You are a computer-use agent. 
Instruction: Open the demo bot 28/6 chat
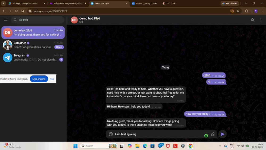pyautogui.click(x=33, y=33)
